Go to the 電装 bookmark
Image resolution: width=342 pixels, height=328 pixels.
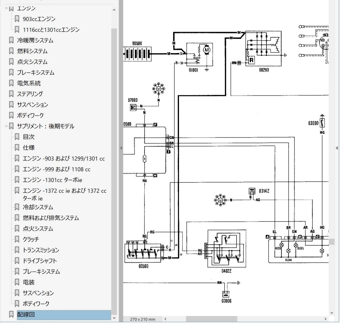(x=28, y=282)
